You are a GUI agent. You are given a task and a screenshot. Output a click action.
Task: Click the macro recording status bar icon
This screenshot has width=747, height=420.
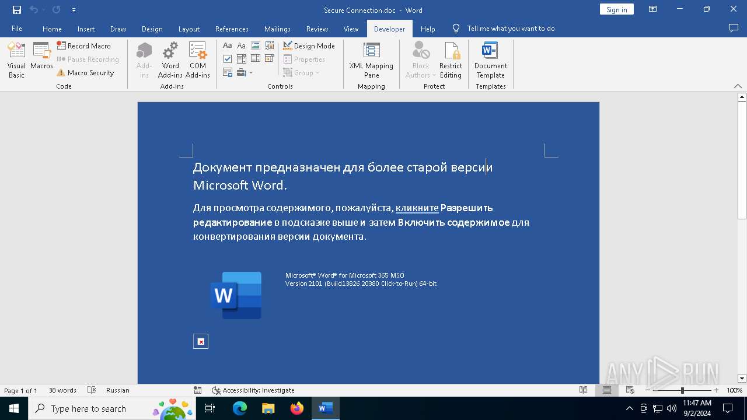click(198, 390)
